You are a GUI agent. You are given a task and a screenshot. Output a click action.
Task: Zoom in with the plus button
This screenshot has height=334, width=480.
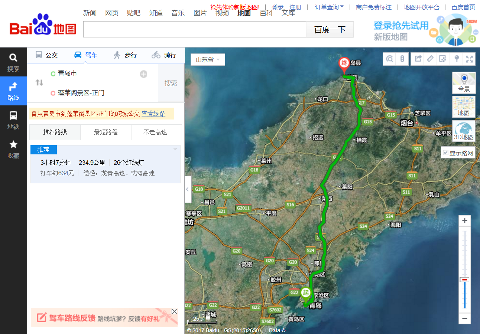464,221
